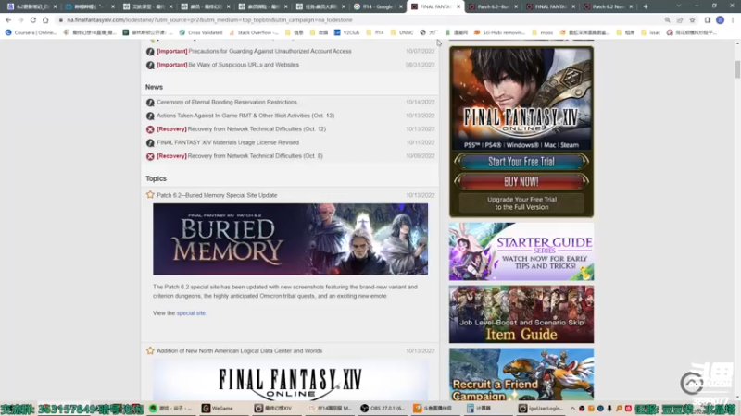
Task: Open the Coursera bookmark
Action: coord(31,32)
